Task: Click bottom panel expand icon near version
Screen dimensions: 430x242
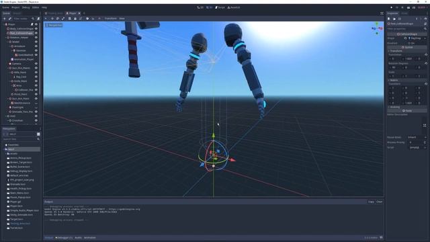Action: coord(381,237)
